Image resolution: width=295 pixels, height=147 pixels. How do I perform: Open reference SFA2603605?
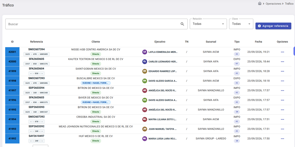pos(37,59)
